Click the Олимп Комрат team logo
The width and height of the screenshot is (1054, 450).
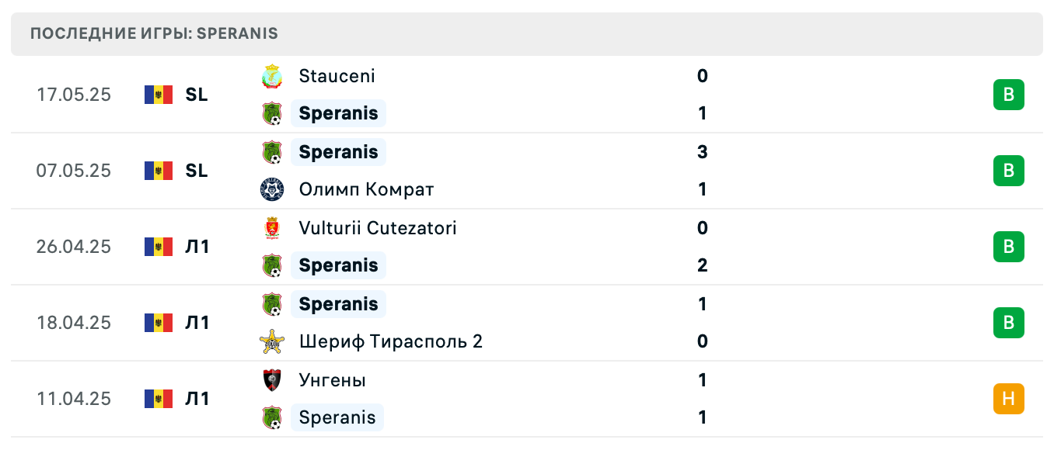[x=271, y=189]
